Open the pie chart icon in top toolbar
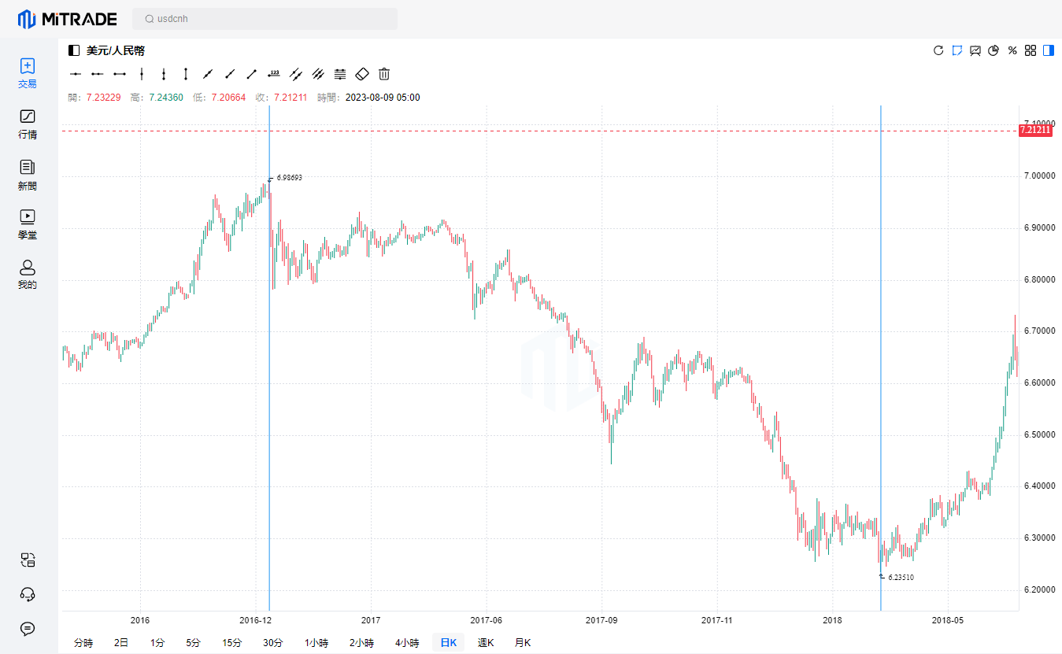The image size is (1062, 654). pyautogui.click(x=994, y=50)
